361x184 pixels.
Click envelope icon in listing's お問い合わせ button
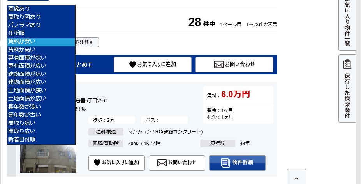(x=162, y=163)
